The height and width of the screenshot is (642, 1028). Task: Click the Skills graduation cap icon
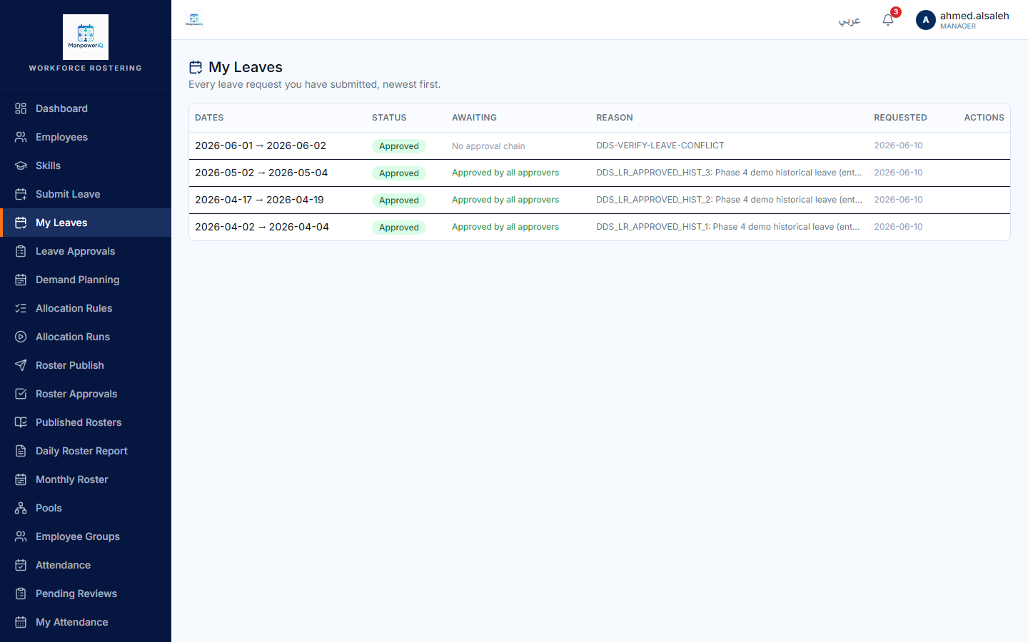click(x=21, y=165)
